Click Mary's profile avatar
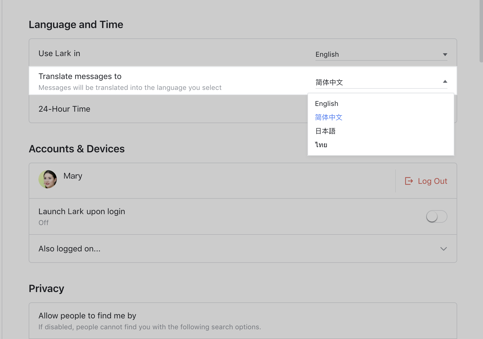Image resolution: width=483 pixels, height=339 pixels. click(x=48, y=179)
